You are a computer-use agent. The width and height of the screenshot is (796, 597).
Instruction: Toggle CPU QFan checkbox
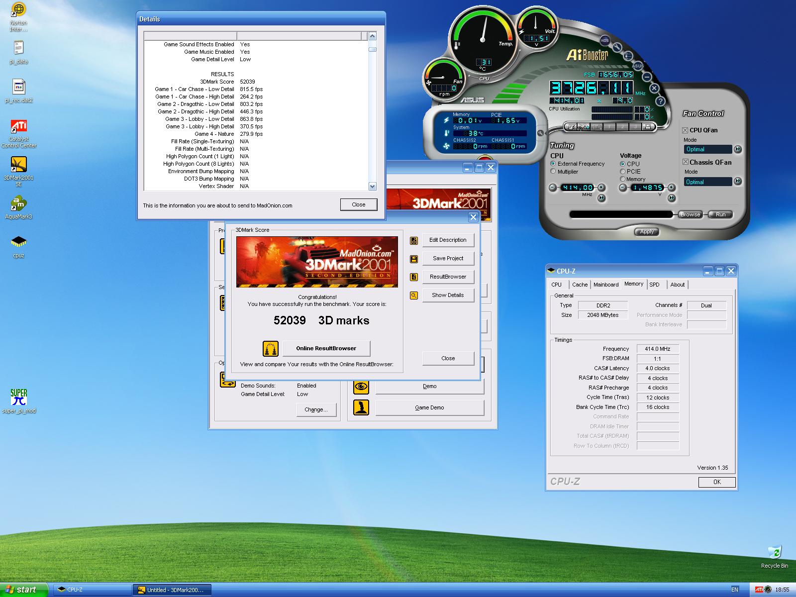point(685,130)
